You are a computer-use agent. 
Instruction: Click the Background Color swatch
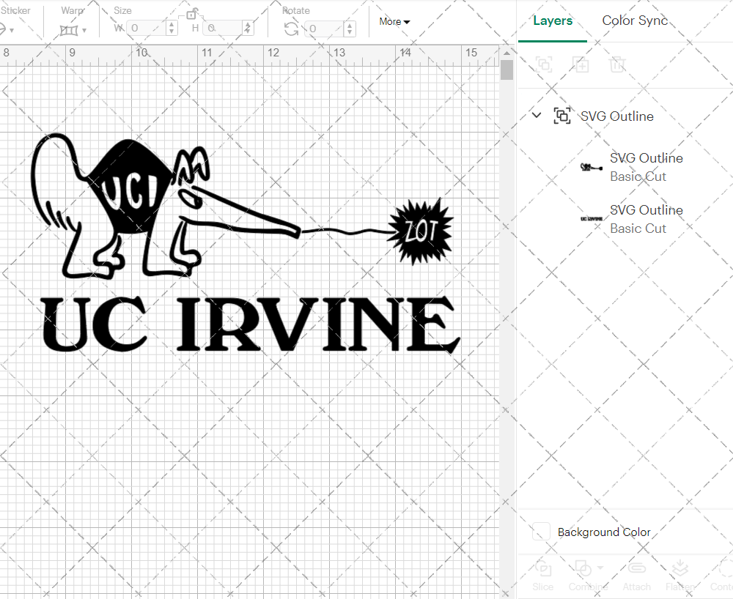click(x=541, y=532)
